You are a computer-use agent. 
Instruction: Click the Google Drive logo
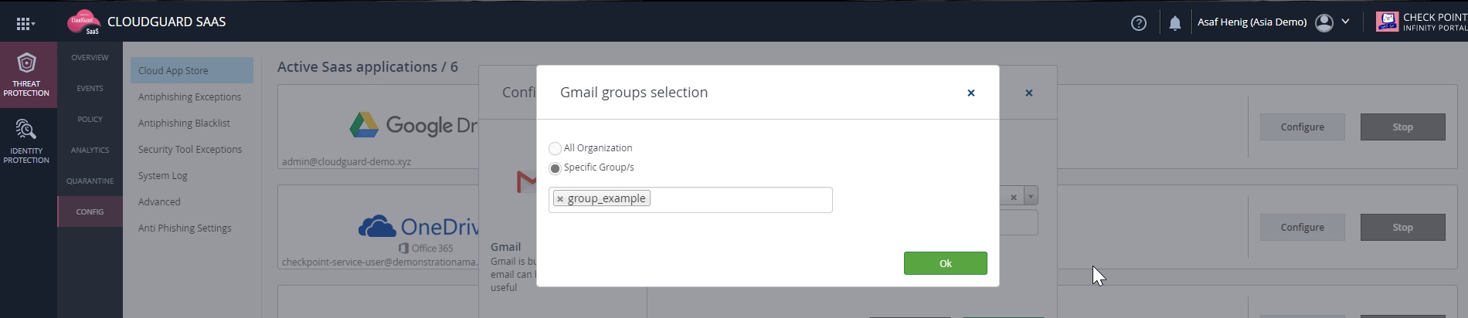[x=413, y=125]
